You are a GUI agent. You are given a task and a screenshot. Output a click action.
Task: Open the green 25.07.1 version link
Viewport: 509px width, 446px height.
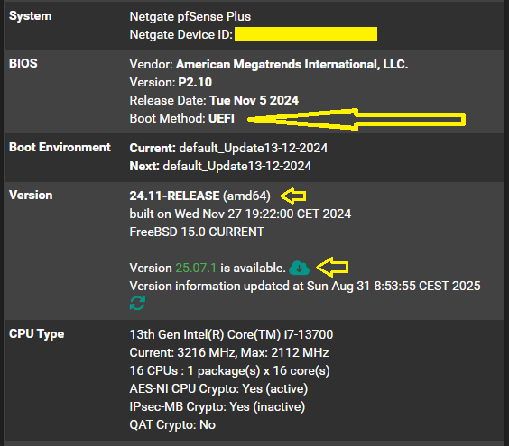[196, 269]
